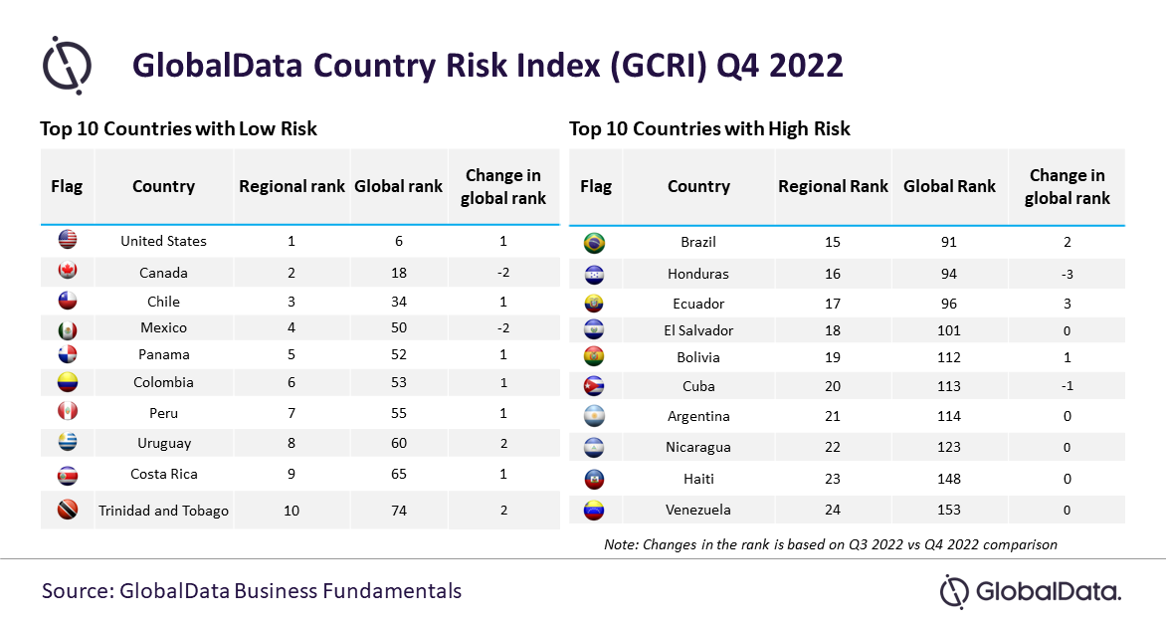Viewport: 1166px width, 625px height.
Task: Click the Venezuela global rank value 153
Action: [949, 510]
